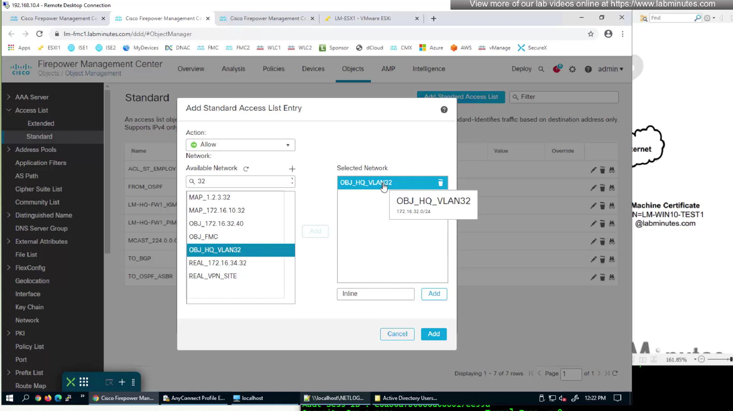Switch to the LM-ESX1 VMware ESXi browser tab

pos(363,18)
